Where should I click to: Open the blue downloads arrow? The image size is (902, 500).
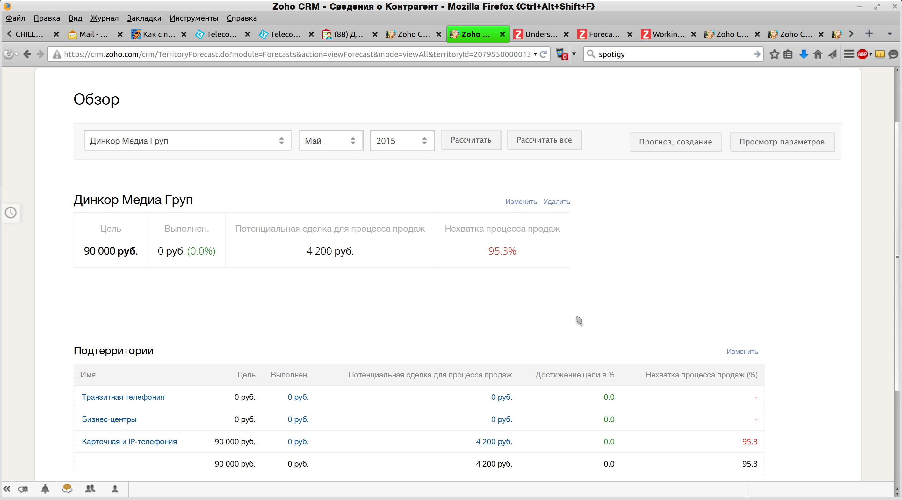[804, 54]
